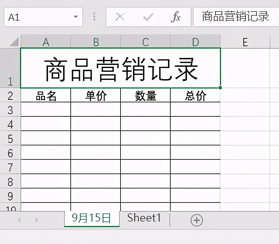Click the right sheet navigation arrow
Screen dimensions: 279x244
point(37,220)
